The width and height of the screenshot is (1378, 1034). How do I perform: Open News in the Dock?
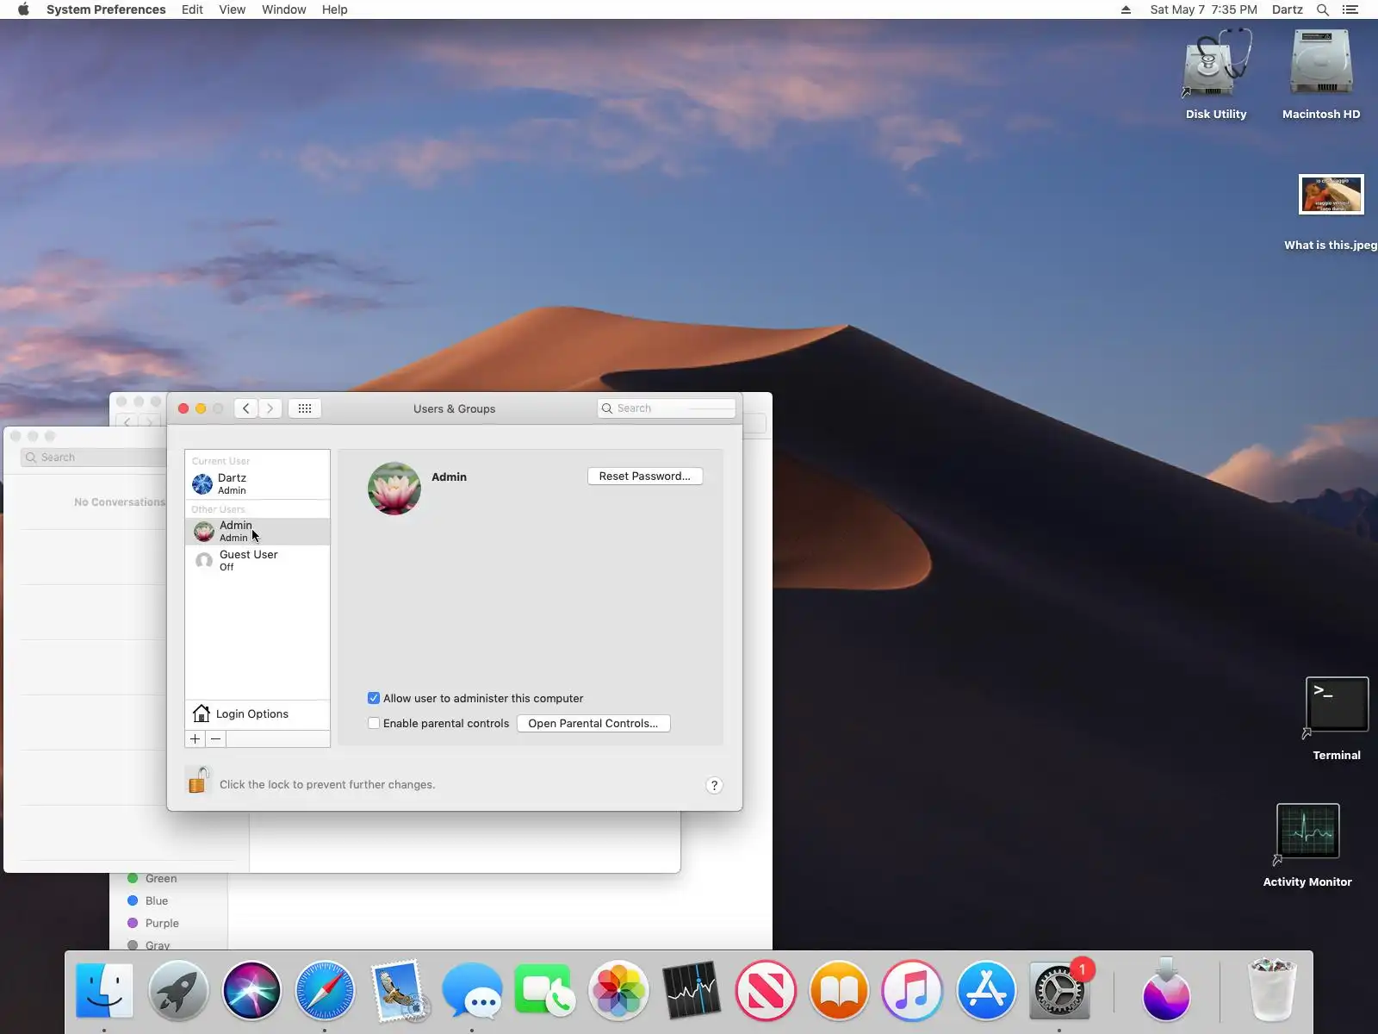coord(766,991)
